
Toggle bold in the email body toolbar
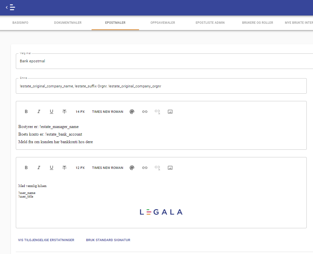[26, 111]
